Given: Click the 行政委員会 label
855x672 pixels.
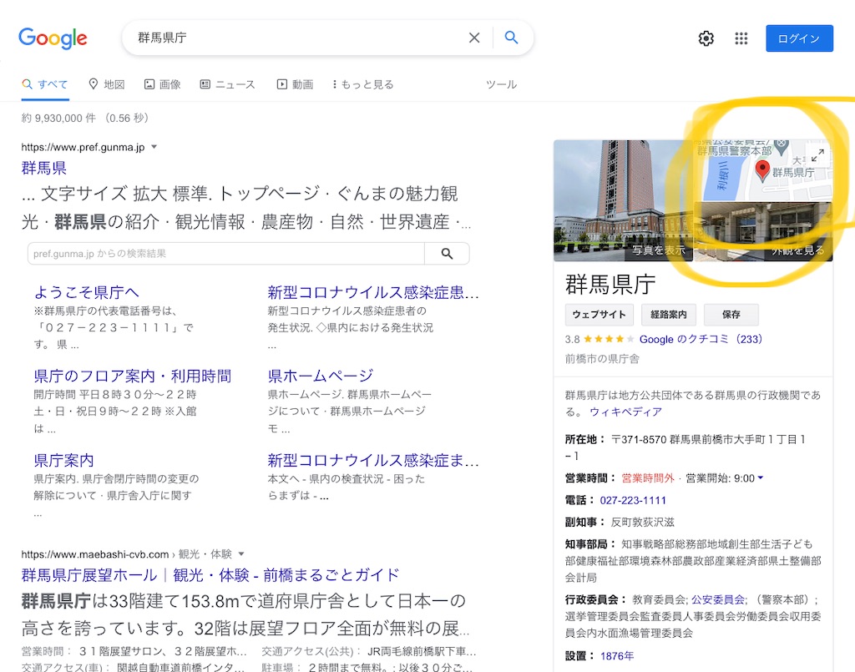Looking at the screenshot, I should [595, 599].
